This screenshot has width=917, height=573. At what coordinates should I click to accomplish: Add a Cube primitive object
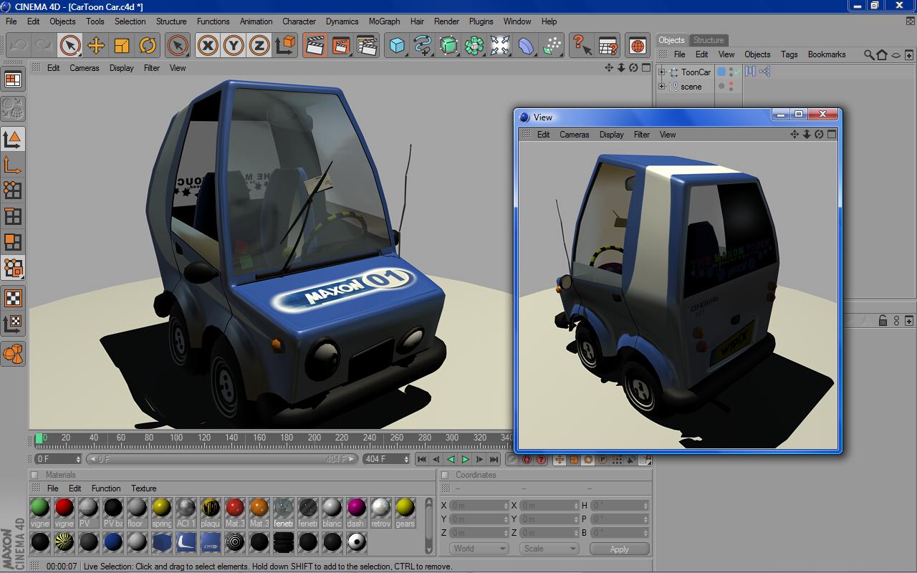(397, 46)
